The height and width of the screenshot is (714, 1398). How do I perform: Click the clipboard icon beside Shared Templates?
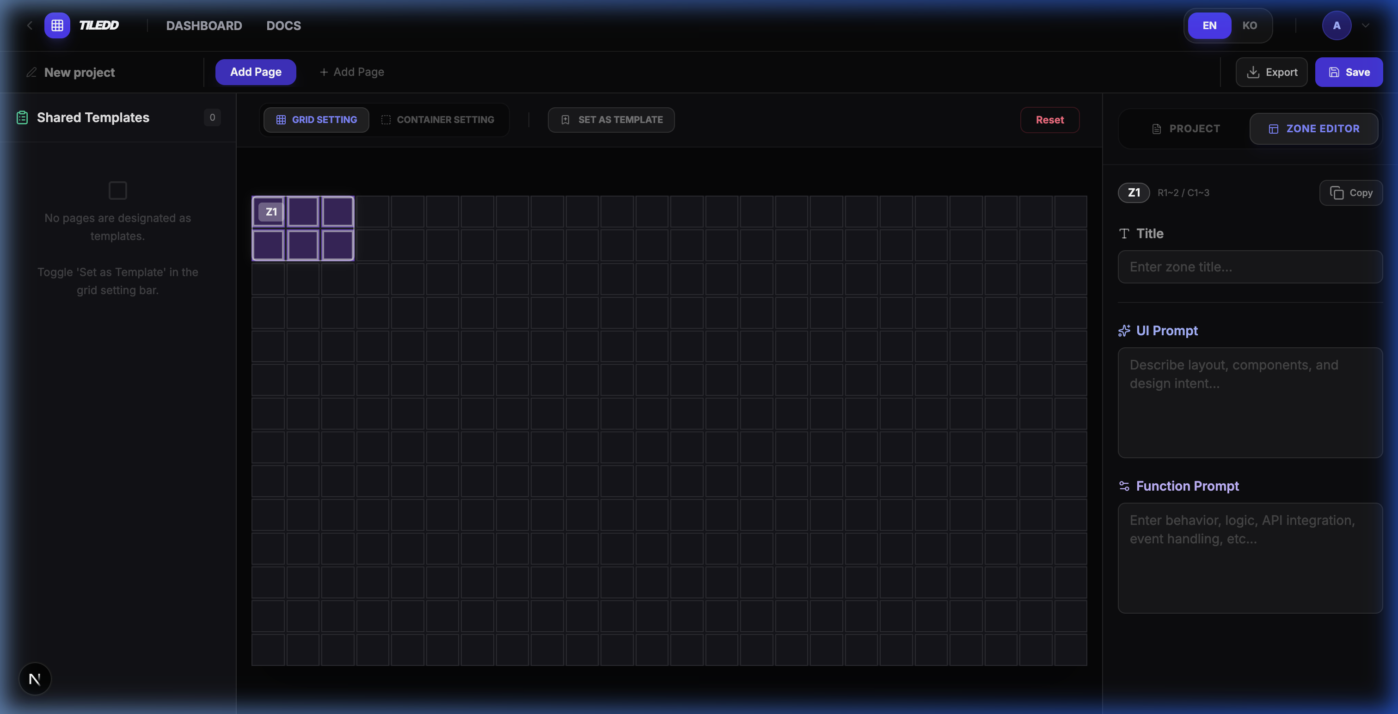pos(22,117)
